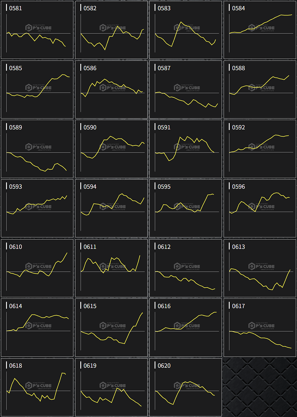Select the 0617 graph thumbnail
The height and width of the screenshot is (417, 297).
click(x=260, y=328)
